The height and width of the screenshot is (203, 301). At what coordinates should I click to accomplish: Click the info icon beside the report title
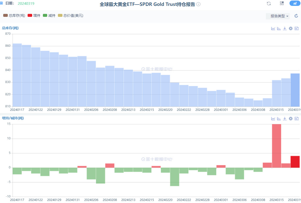[198, 5]
